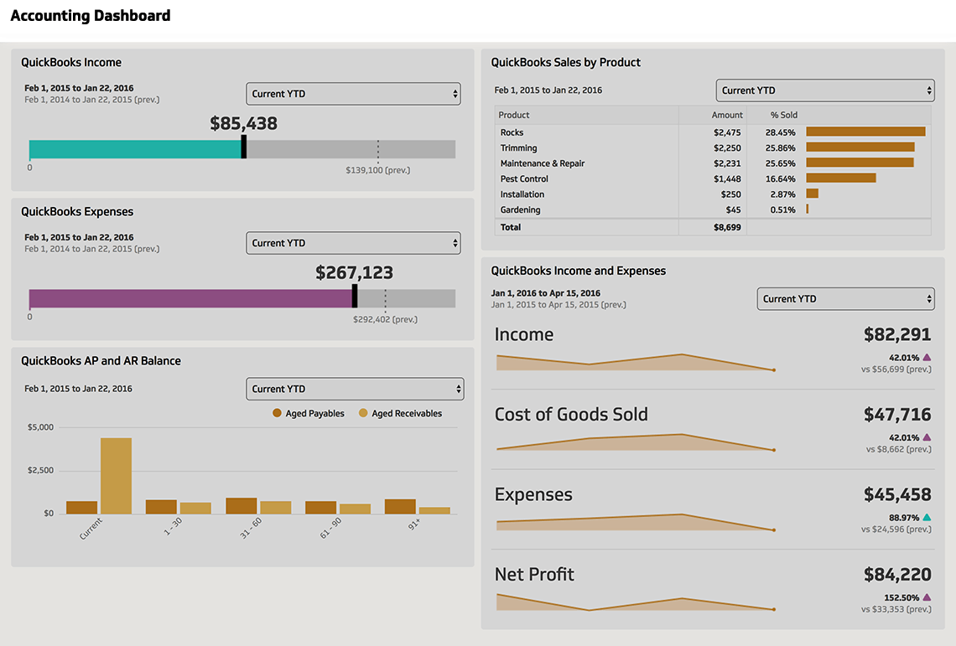The width and height of the screenshot is (956, 646).
Task: Select the Installation product row label
Action: [522, 194]
